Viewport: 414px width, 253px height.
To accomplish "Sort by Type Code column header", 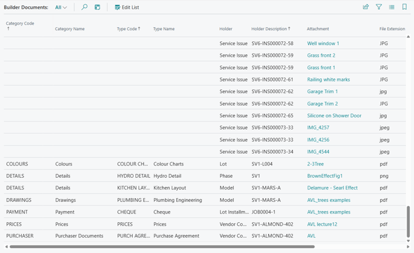I will [129, 29].
